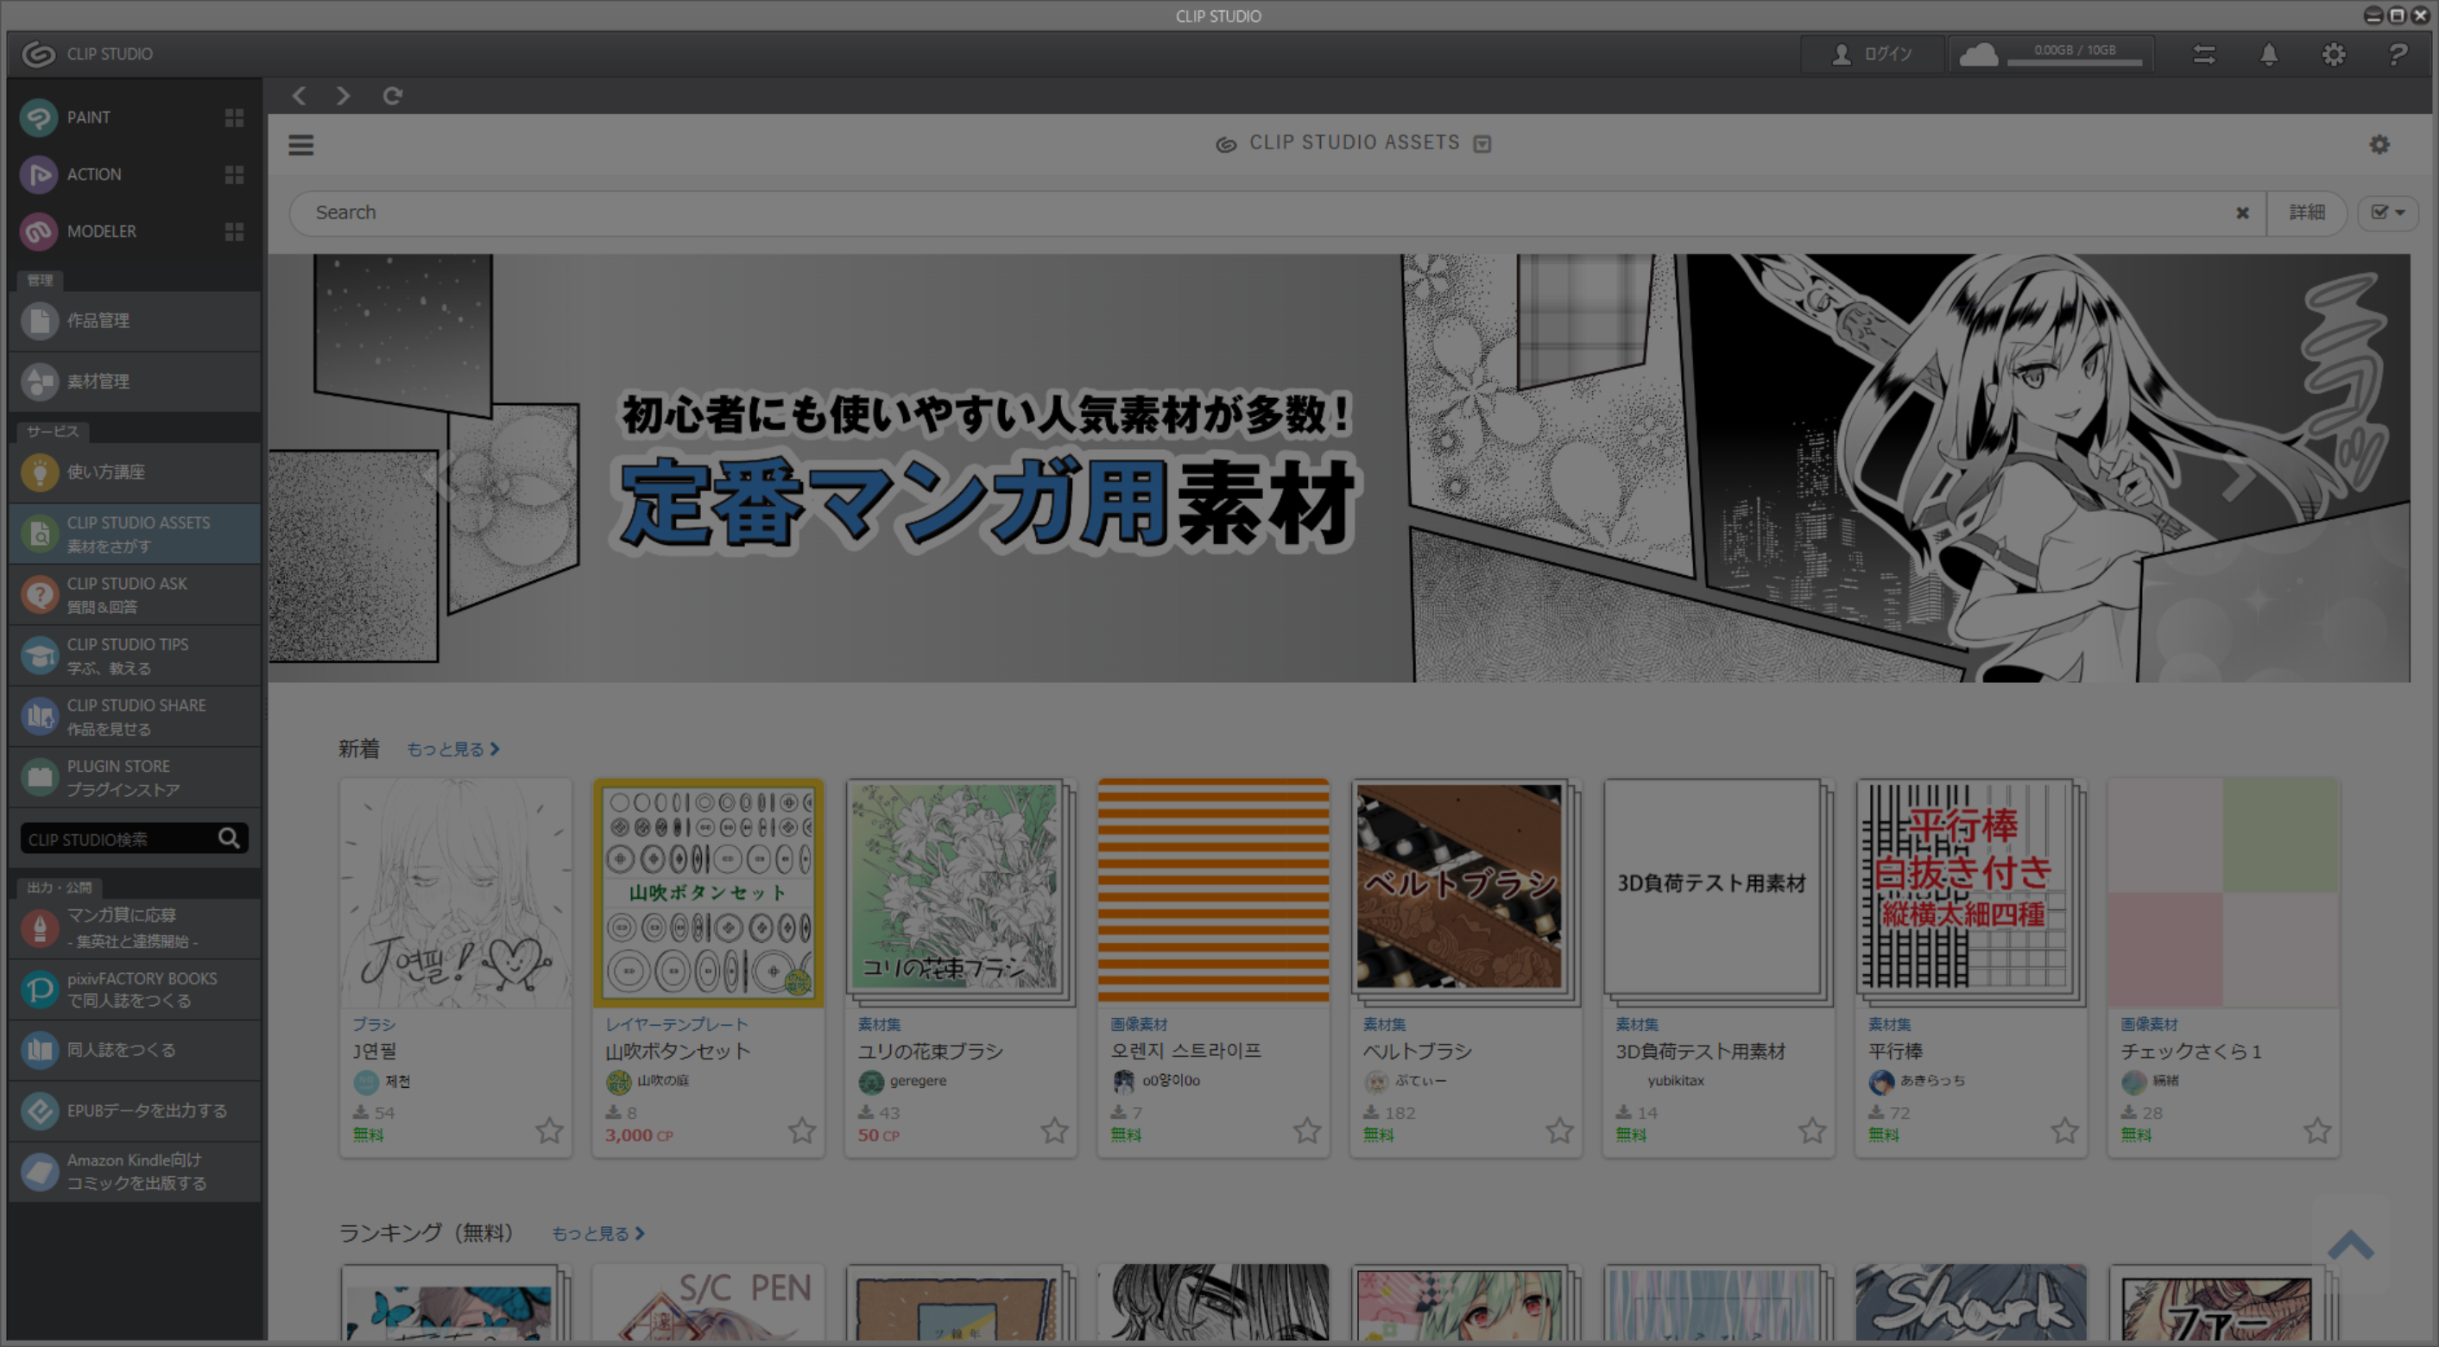The height and width of the screenshot is (1347, 2439).
Task: Open the top bar settings gear
Action: [2333, 55]
